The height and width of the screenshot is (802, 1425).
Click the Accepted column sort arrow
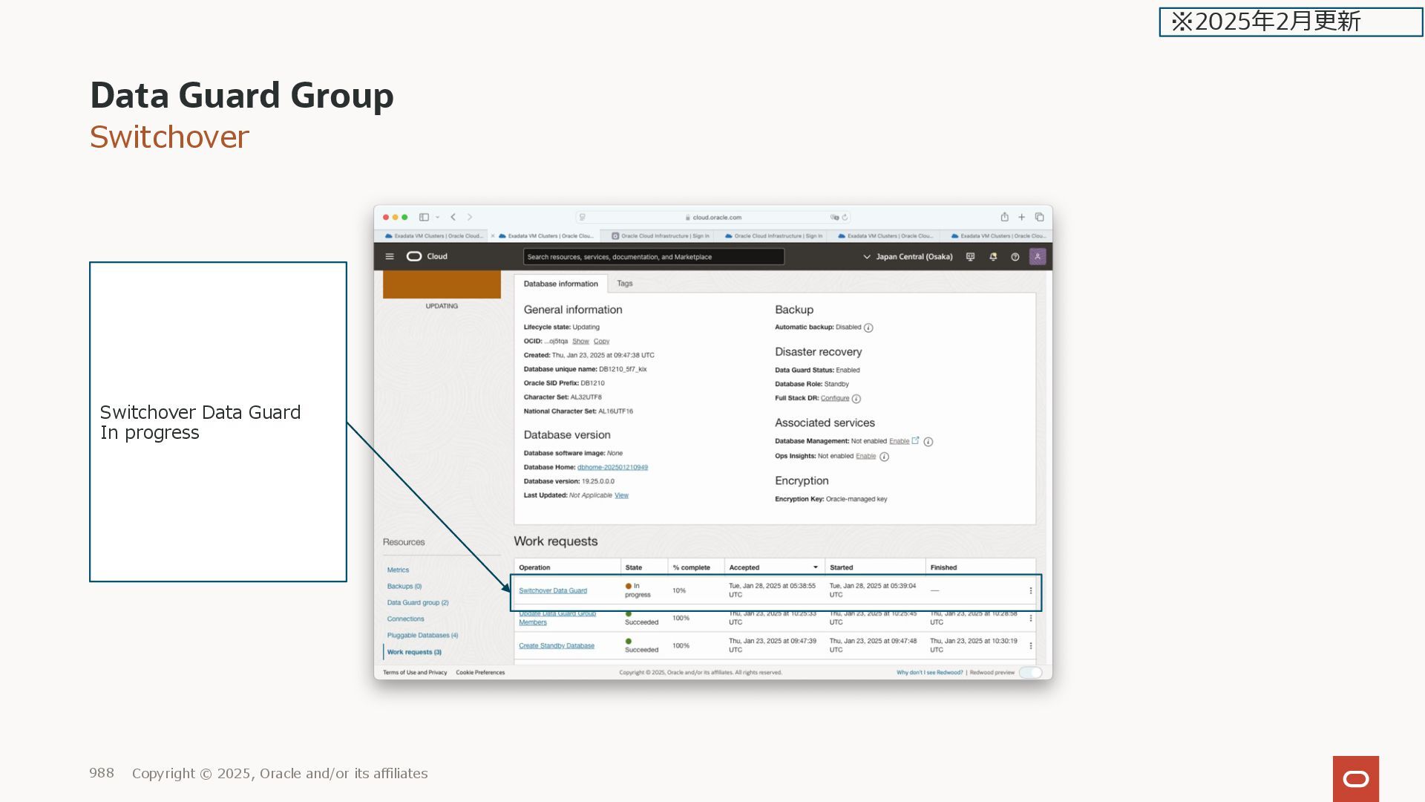pyautogui.click(x=815, y=568)
